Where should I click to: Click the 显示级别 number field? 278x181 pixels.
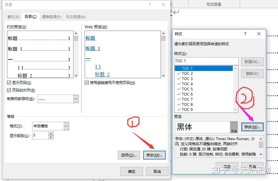pos(40,136)
